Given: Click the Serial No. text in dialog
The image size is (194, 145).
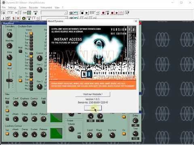Looking at the screenshot, I should point(93,102).
